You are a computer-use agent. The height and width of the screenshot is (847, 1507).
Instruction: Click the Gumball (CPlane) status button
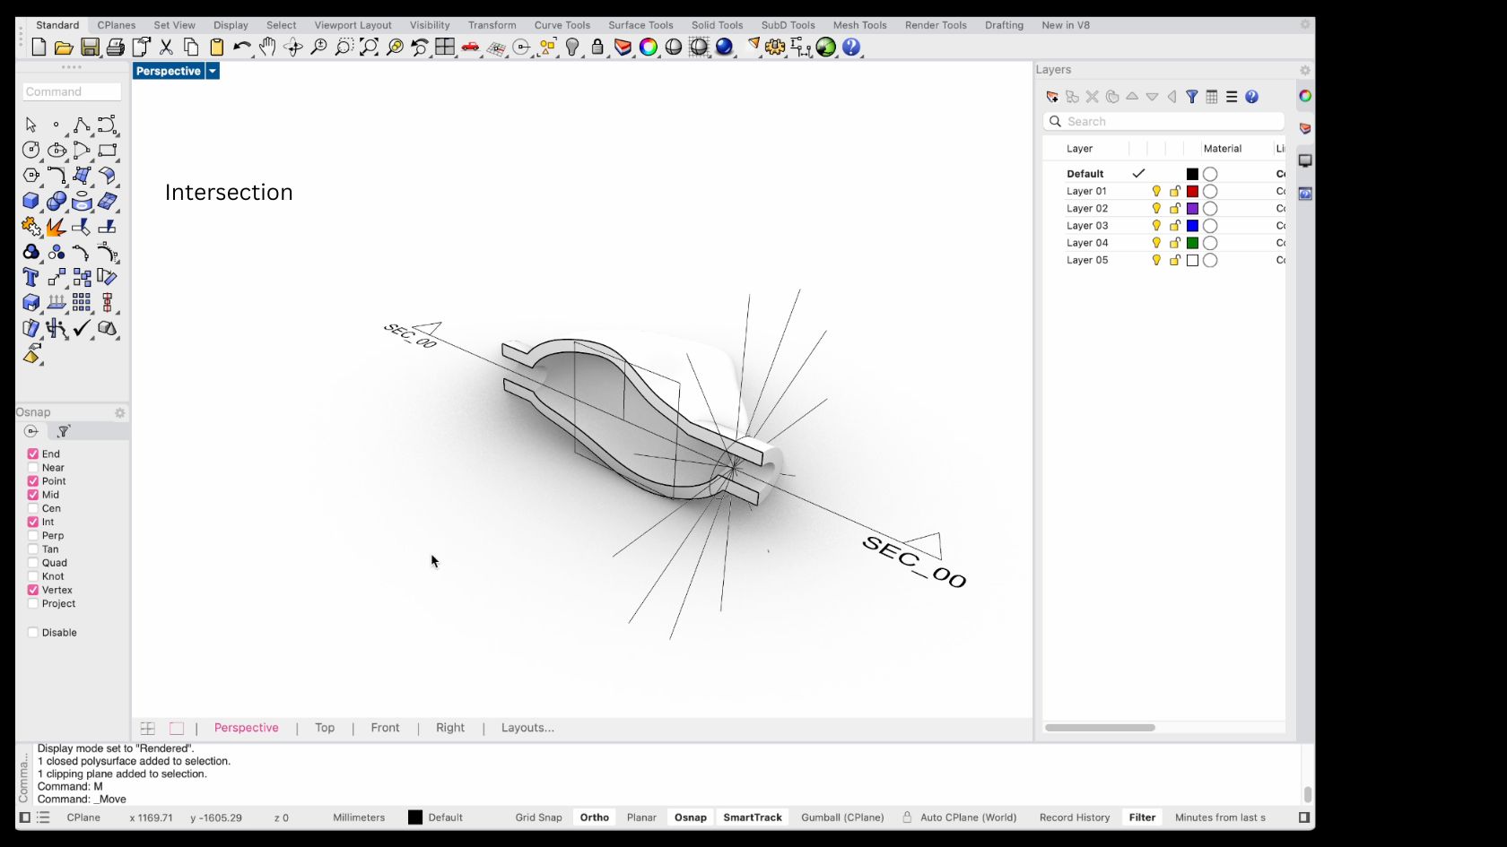[x=842, y=817]
